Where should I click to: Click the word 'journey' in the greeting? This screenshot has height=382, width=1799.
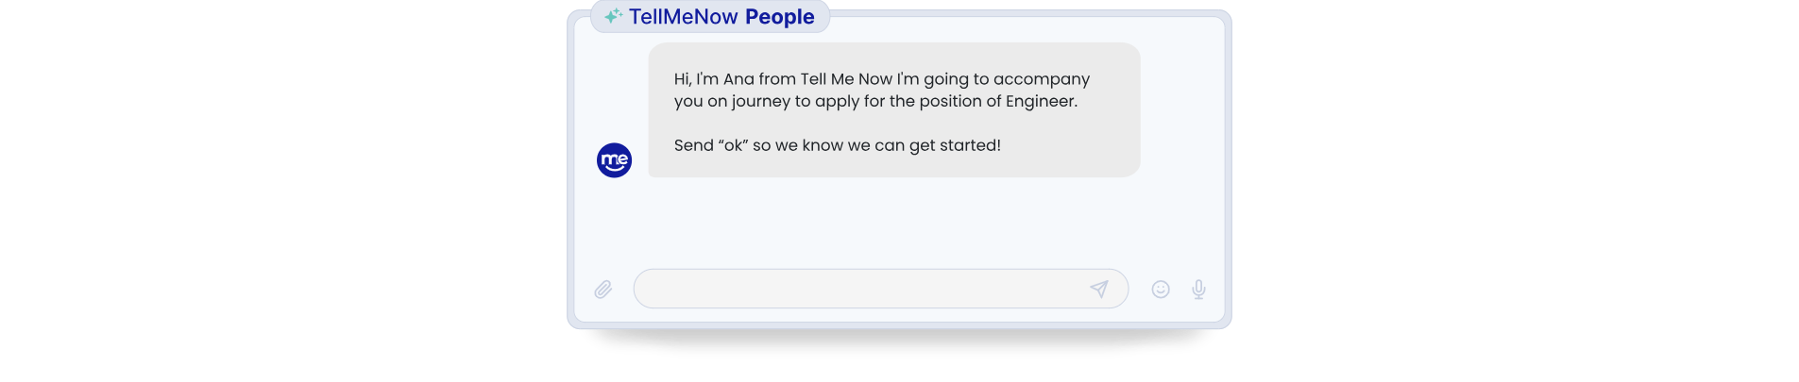click(x=760, y=102)
